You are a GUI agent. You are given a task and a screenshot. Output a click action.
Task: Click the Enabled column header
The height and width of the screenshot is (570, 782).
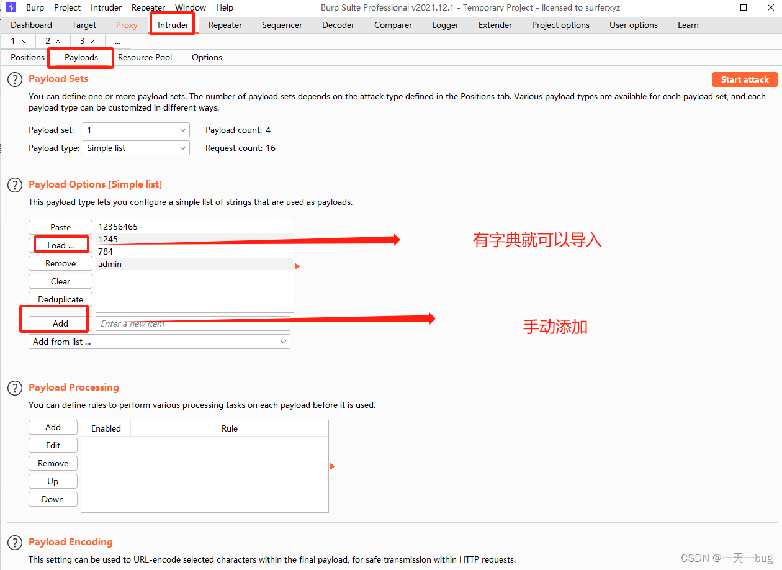(106, 428)
